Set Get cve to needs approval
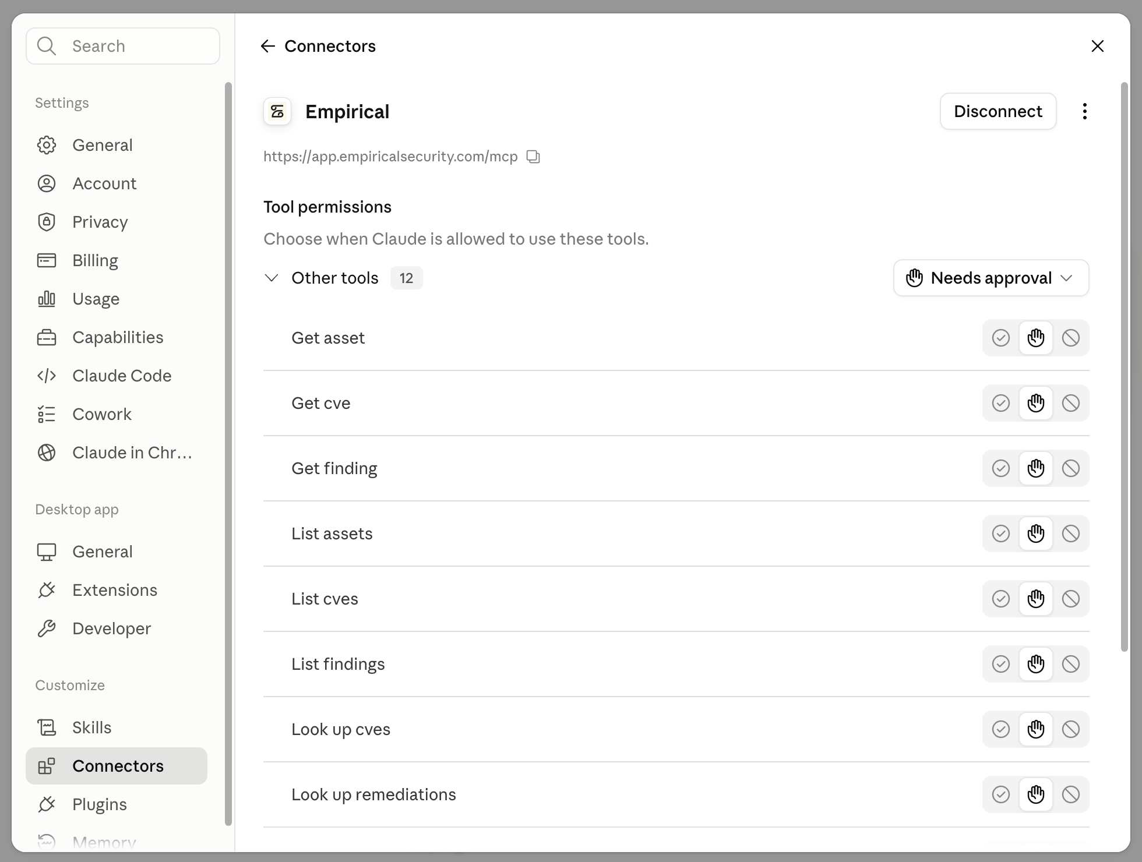 click(x=1036, y=403)
